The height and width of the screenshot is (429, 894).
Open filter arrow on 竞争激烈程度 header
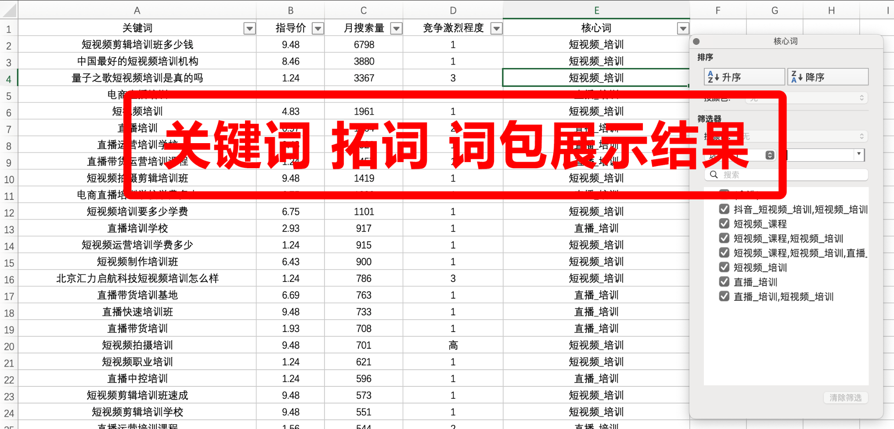pos(496,29)
